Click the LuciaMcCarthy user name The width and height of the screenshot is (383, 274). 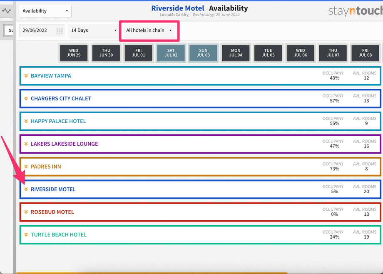174,15
